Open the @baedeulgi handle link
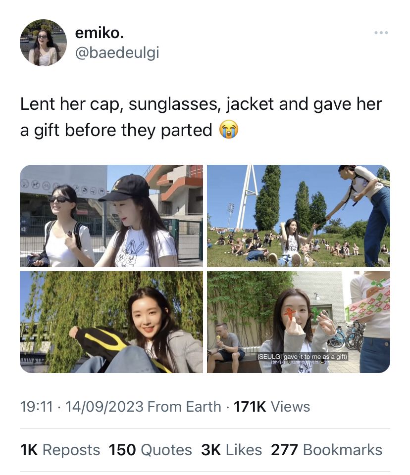Viewport: 410px width, 475px height. click(117, 52)
